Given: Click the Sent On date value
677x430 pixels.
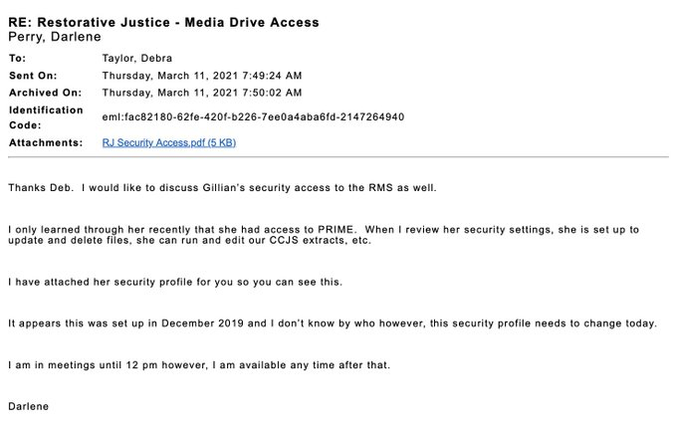Looking at the screenshot, I should [202, 76].
